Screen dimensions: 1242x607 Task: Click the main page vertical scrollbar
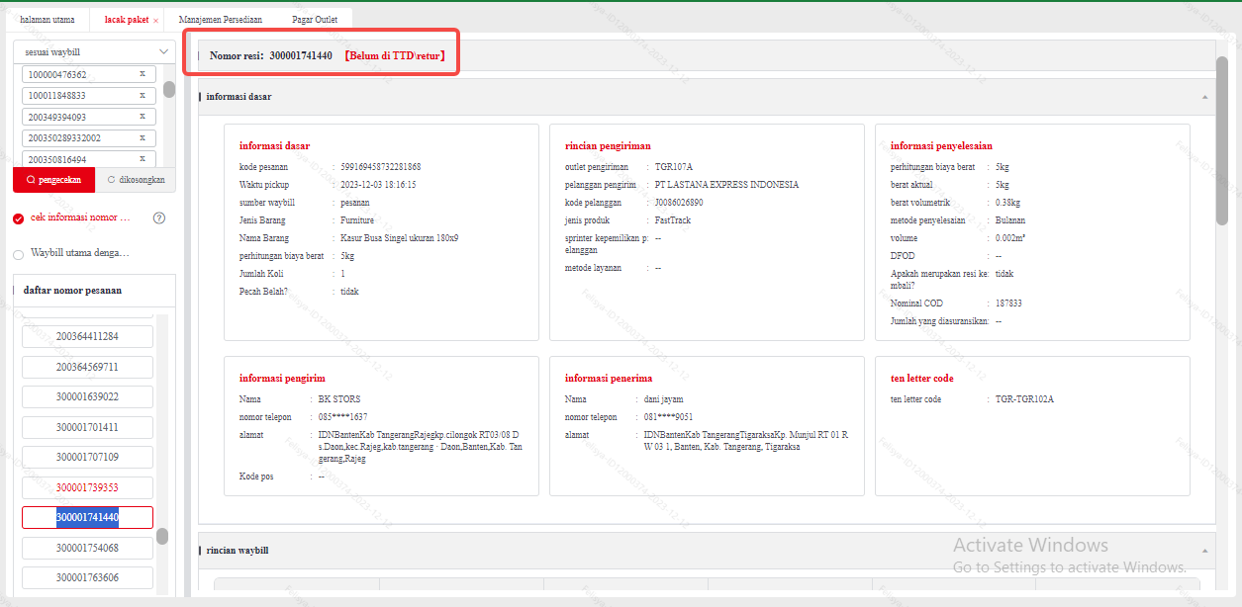pyautogui.click(x=1222, y=140)
